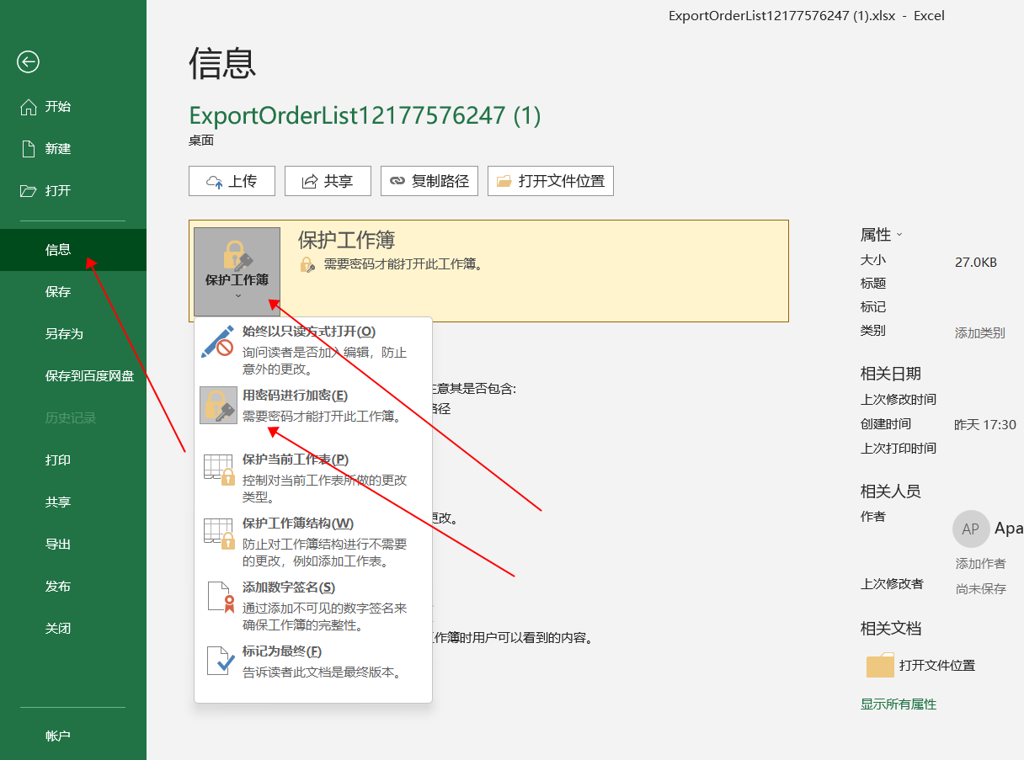Select the lock icon for 用密码进行加密
The width and height of the screenshot is (1024, 760).
coord(218,406)
